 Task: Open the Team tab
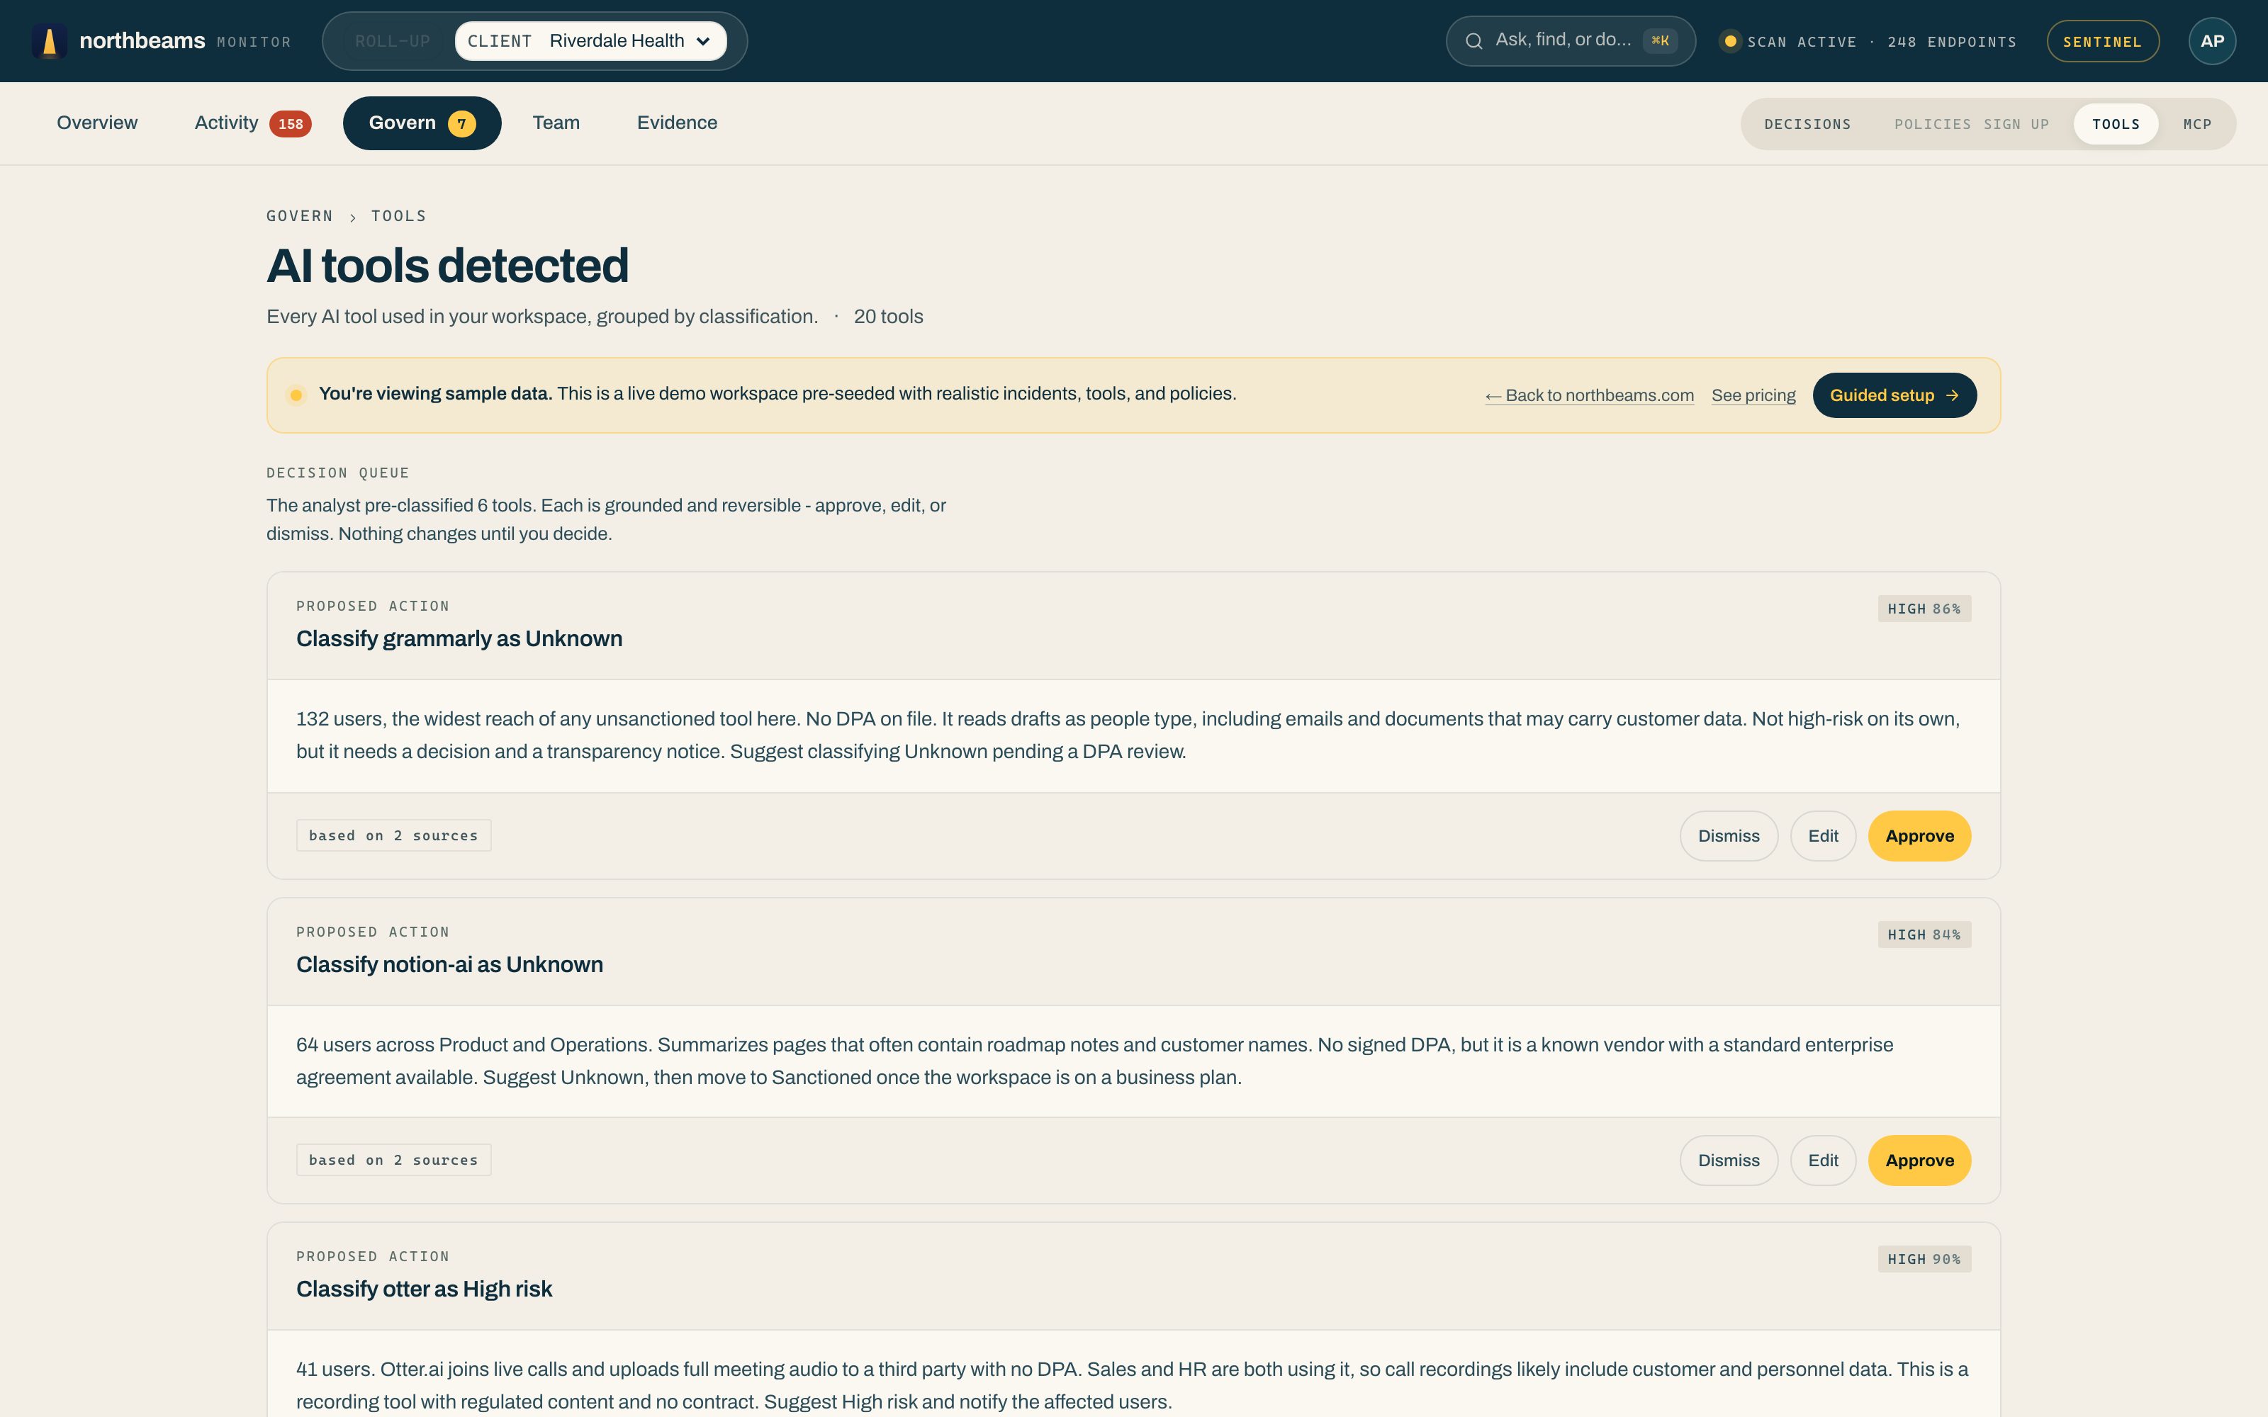pos(556,123)
